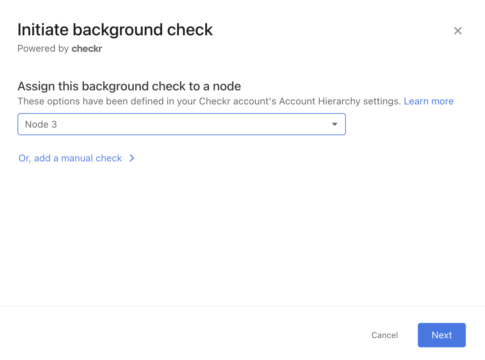Click the Account Hierarchy settings description text
The height and width of the screenshot is (360, 485).
209,101
